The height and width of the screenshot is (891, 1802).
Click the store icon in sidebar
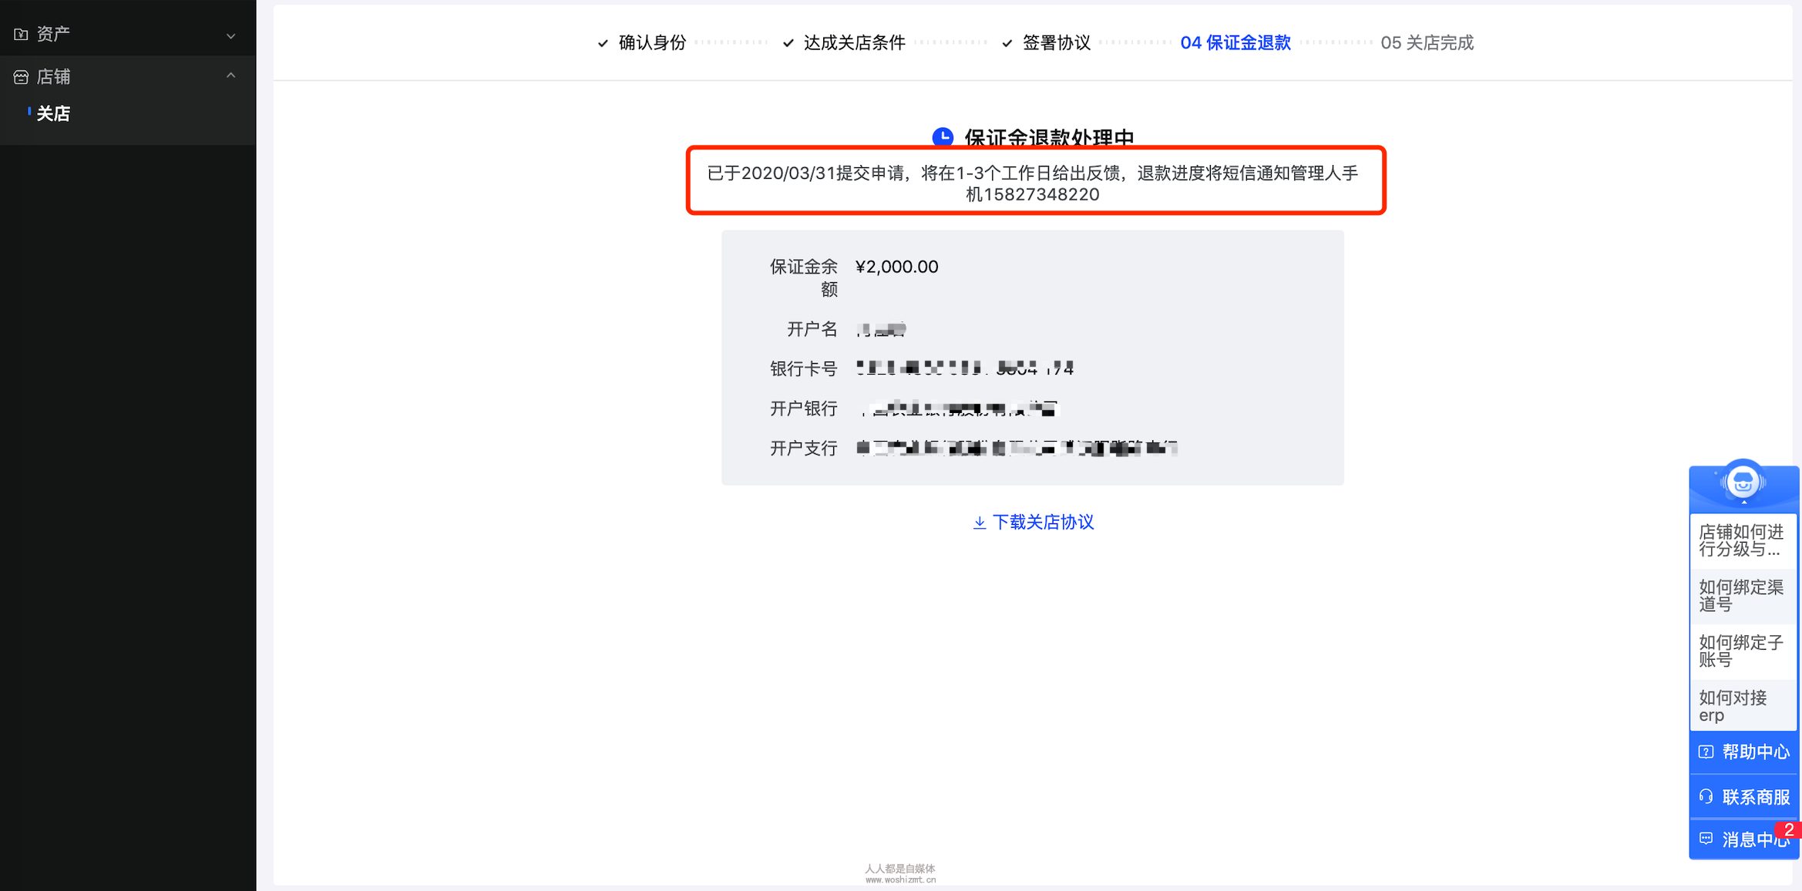21,76
